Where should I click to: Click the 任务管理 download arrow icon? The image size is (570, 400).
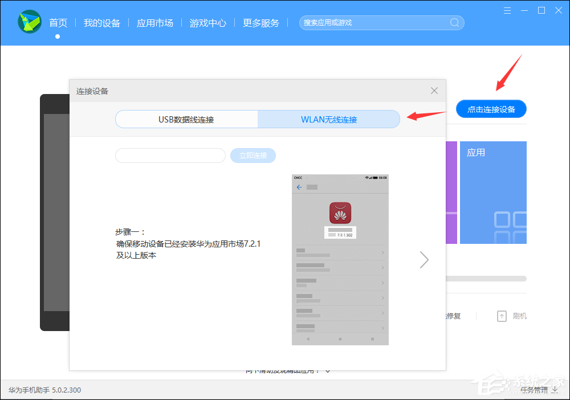[x=556, y=390]
